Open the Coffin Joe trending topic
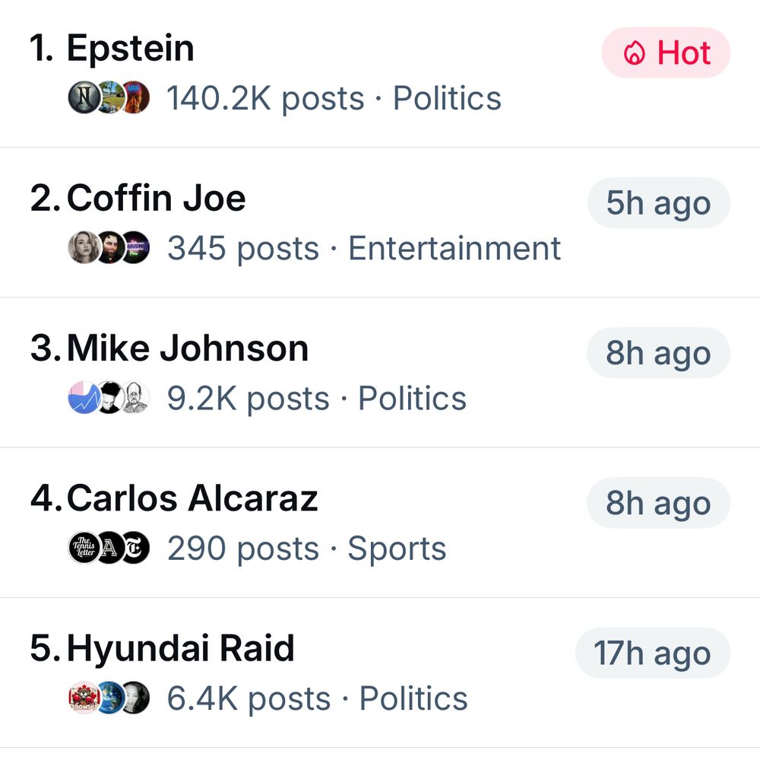Image resolution: width=760 pixels, height=757 pixels. click(157, 199)
